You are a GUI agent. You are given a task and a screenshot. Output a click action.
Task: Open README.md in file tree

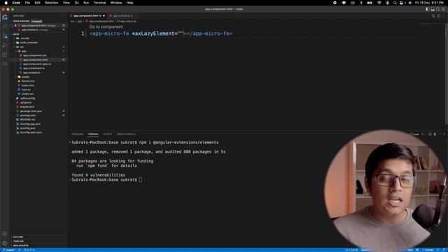pos(27,120)
